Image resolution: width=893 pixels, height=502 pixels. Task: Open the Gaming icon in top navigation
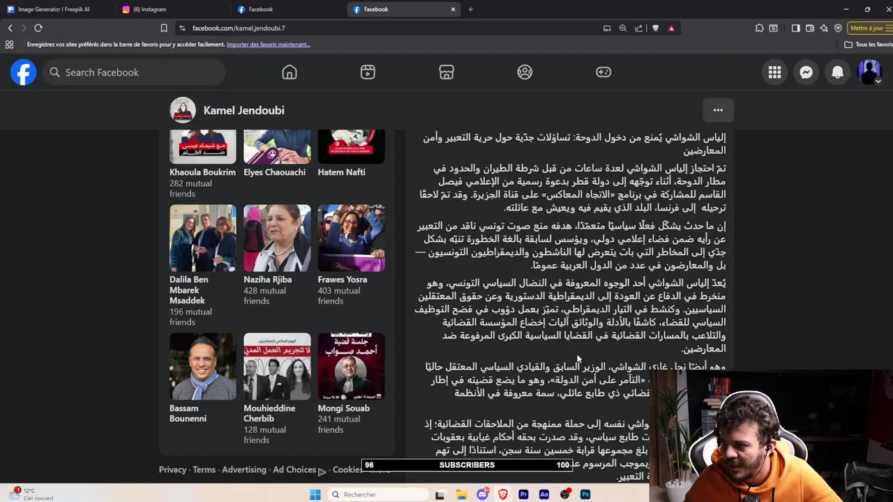603,73
